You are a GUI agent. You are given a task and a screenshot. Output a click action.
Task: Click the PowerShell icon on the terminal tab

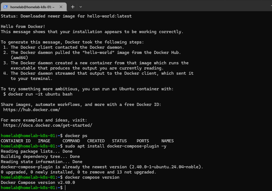point(5,7)
